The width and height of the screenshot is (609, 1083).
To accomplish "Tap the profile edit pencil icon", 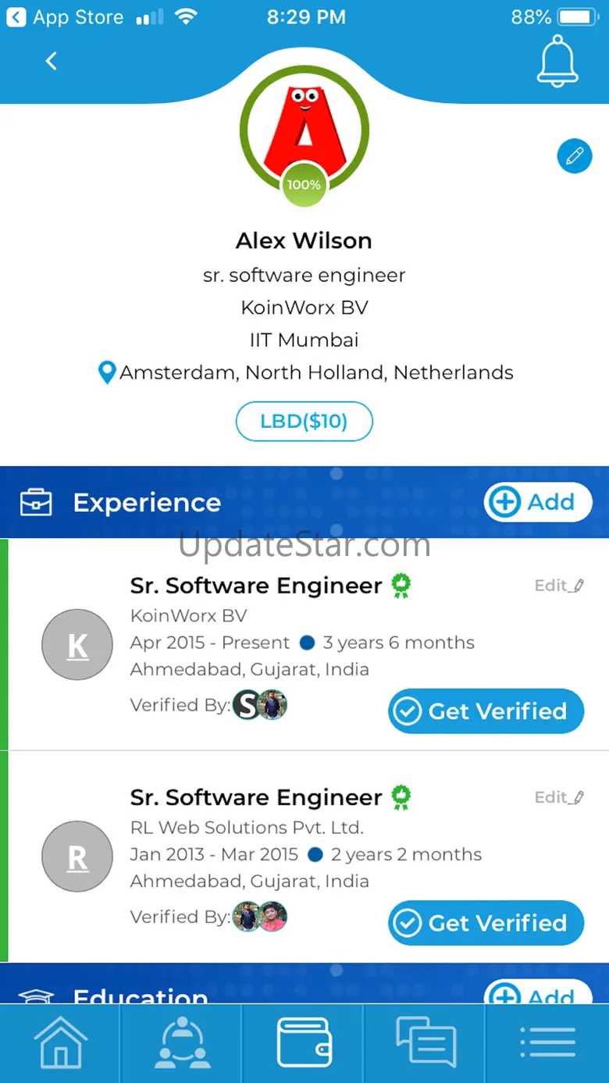I will click(574, 156).
